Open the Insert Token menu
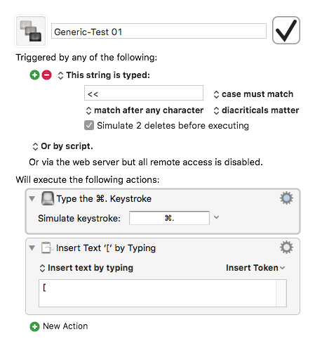The width and height of the screenshot is (315, 346). pos(255,268)
